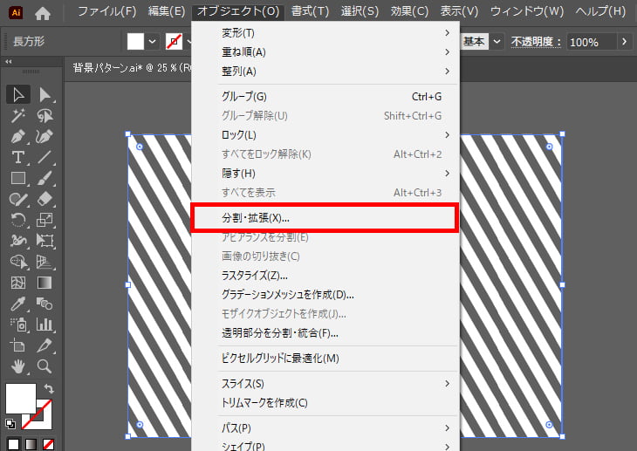Pick the Magic Wand tool
The height and width of the screenshot is (451, 637).
pyautogui.click(x=18, y=115)
